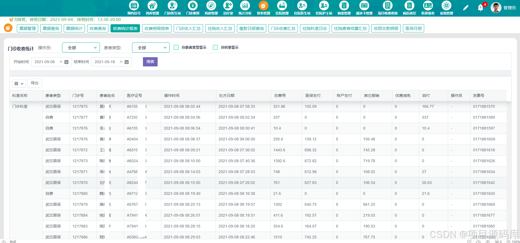
Task: Click the pencil edit icon in header
Action: (466, 8)
